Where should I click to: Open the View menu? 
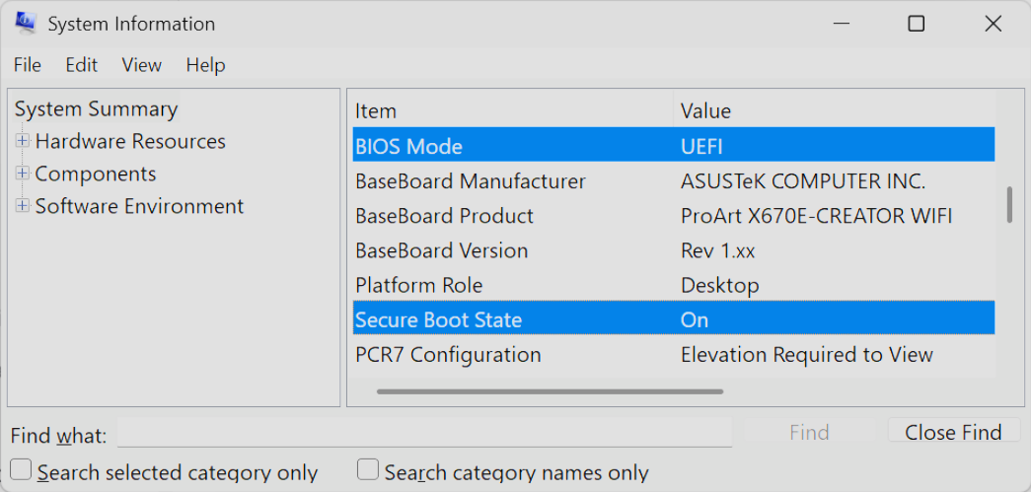coord(141,65)
